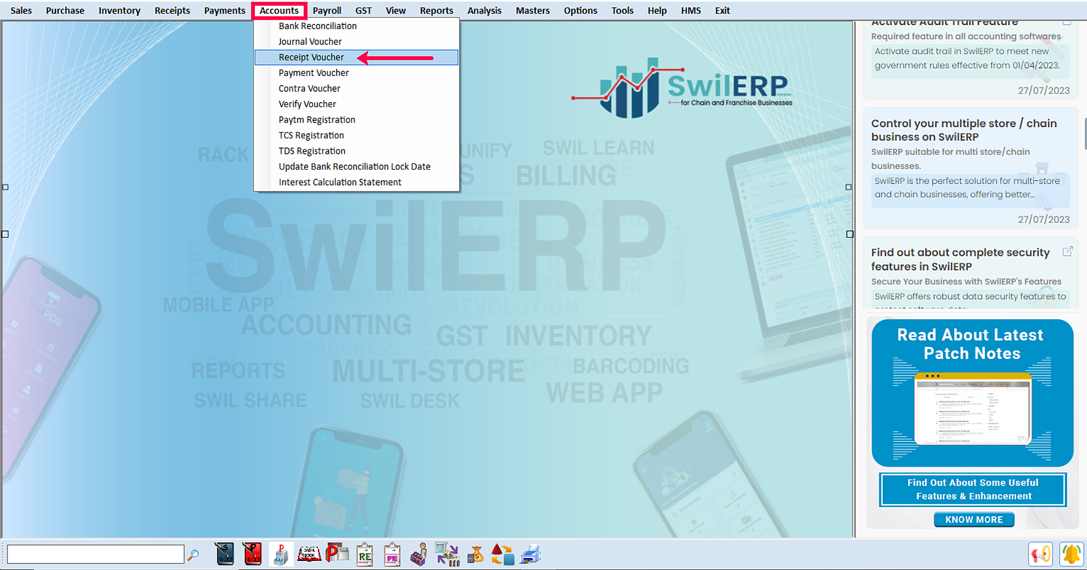Click the SwilERP logo in the dashboard

coord(682,88)
